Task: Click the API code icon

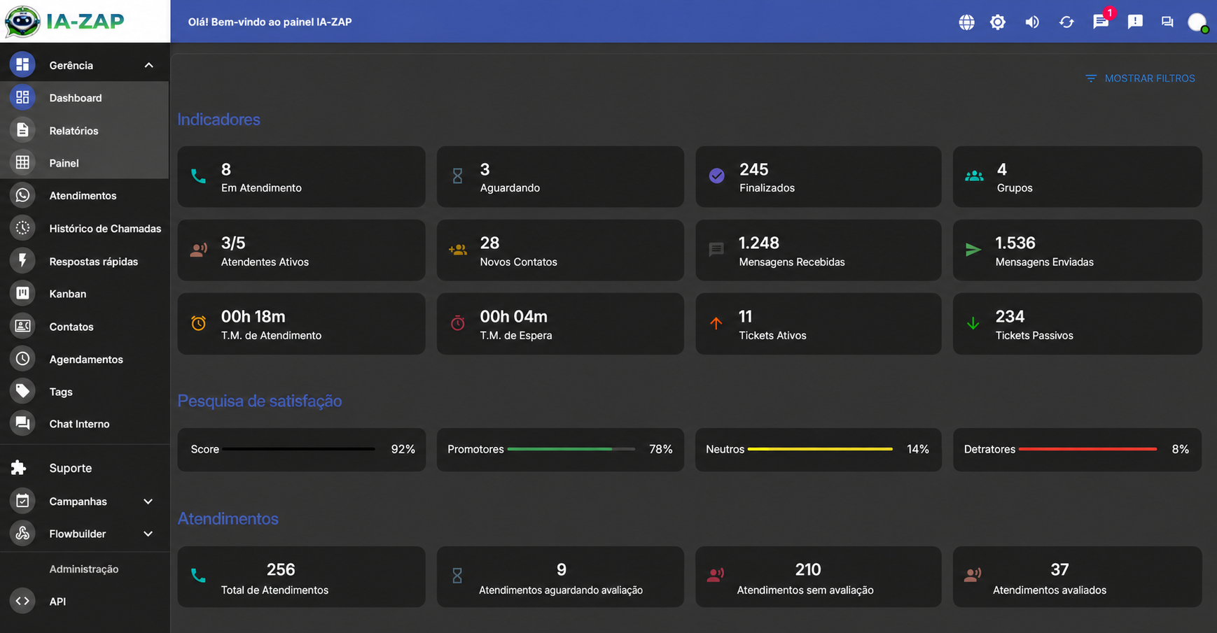Action: (22, 601)
